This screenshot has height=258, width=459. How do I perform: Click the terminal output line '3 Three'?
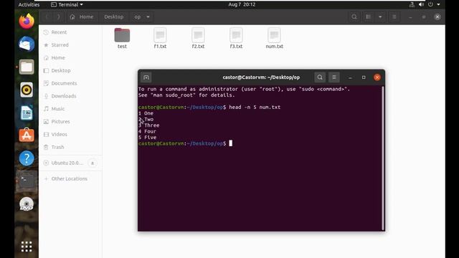(149, 125)
